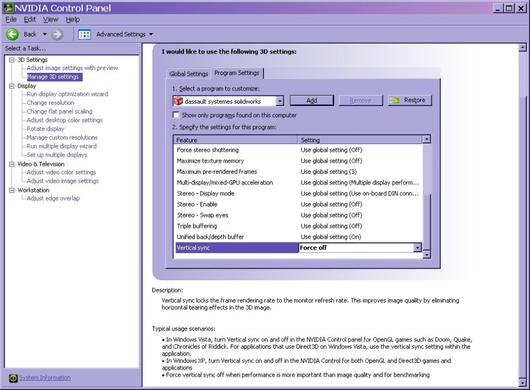Click the green Back arrow icon
Image resolution: width=530 pixels, height=390 pixels.
pyautogui.click(x=13, y=34)
